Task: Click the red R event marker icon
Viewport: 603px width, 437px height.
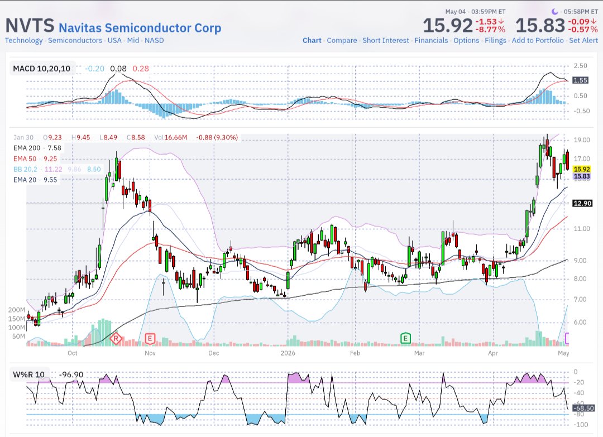Action: click(x=116, y=339)
